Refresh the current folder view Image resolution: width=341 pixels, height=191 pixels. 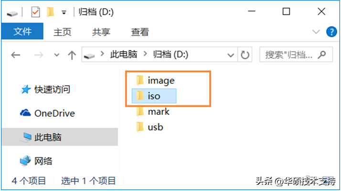point(245,55)
